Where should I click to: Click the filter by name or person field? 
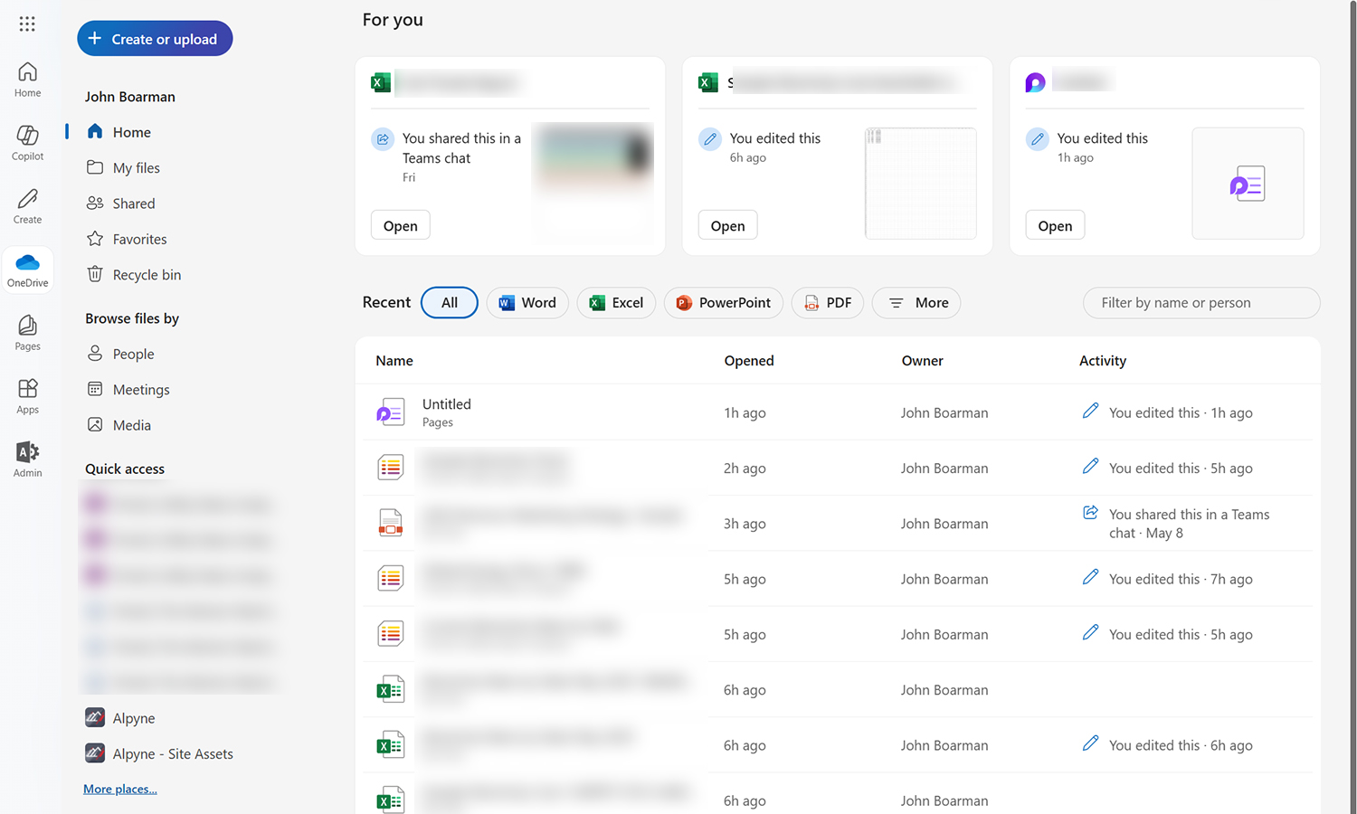coord(1200,302)
